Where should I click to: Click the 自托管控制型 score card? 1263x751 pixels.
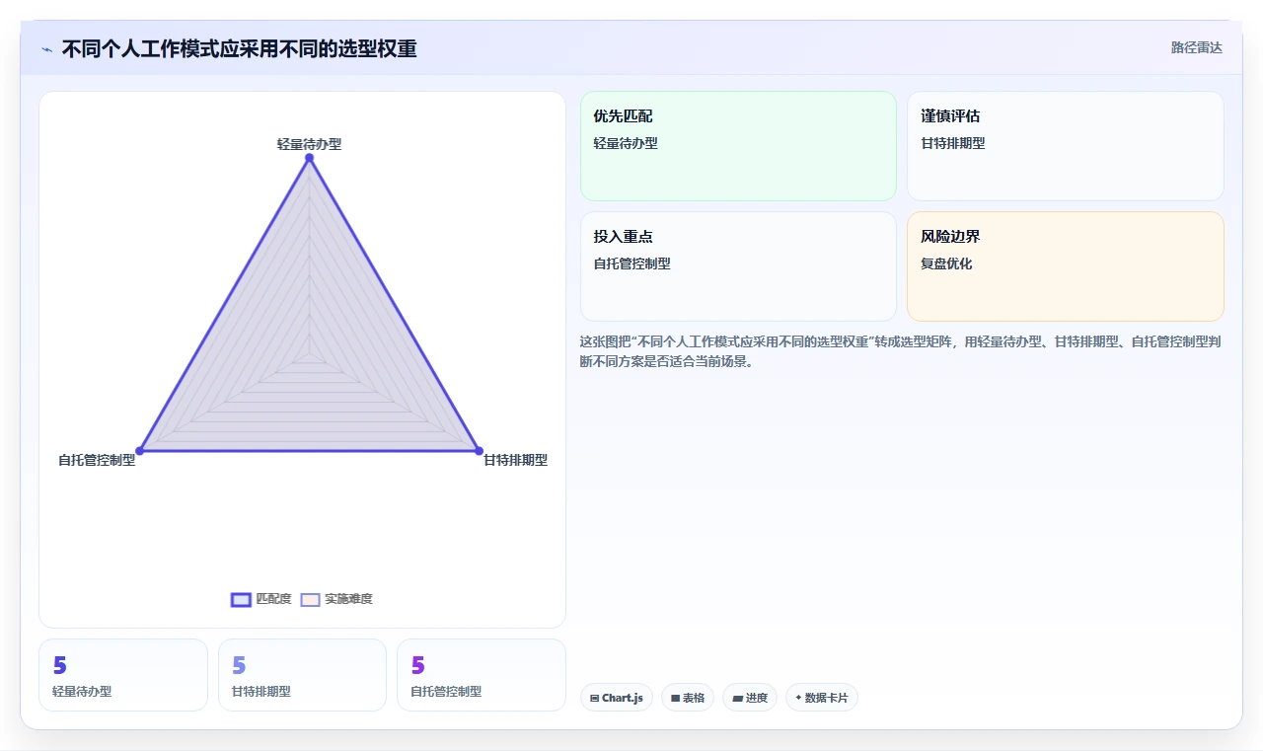pos(482,675)
